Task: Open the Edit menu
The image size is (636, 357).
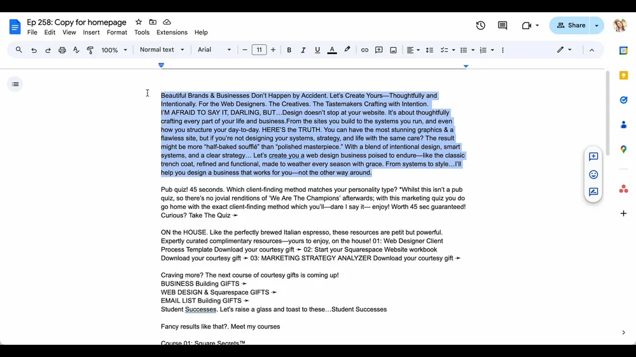Action: tap(50, 32)
